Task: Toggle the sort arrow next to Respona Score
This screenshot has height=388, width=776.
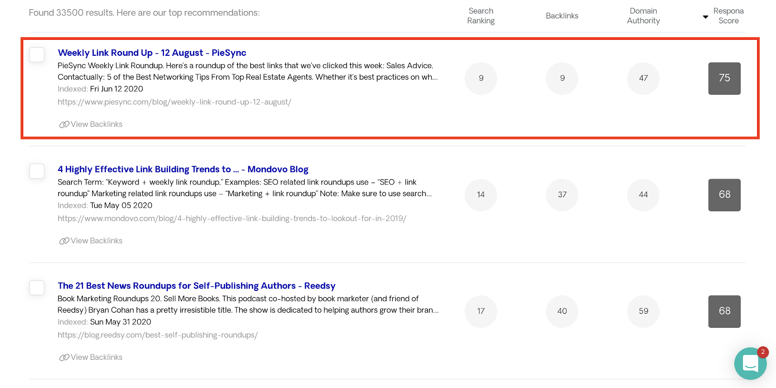Action: [x=705, y=17]
